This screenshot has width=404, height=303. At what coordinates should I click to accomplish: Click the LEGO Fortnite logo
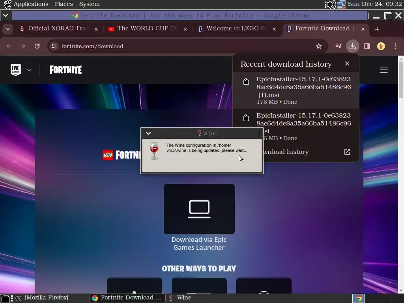click(122, 155)
